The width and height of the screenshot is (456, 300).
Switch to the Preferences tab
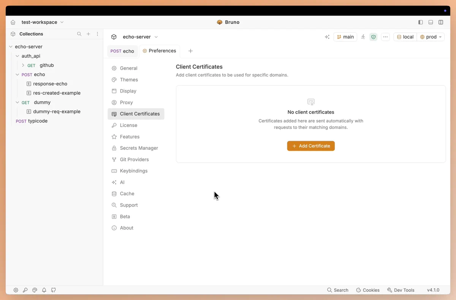coord(159,51)
